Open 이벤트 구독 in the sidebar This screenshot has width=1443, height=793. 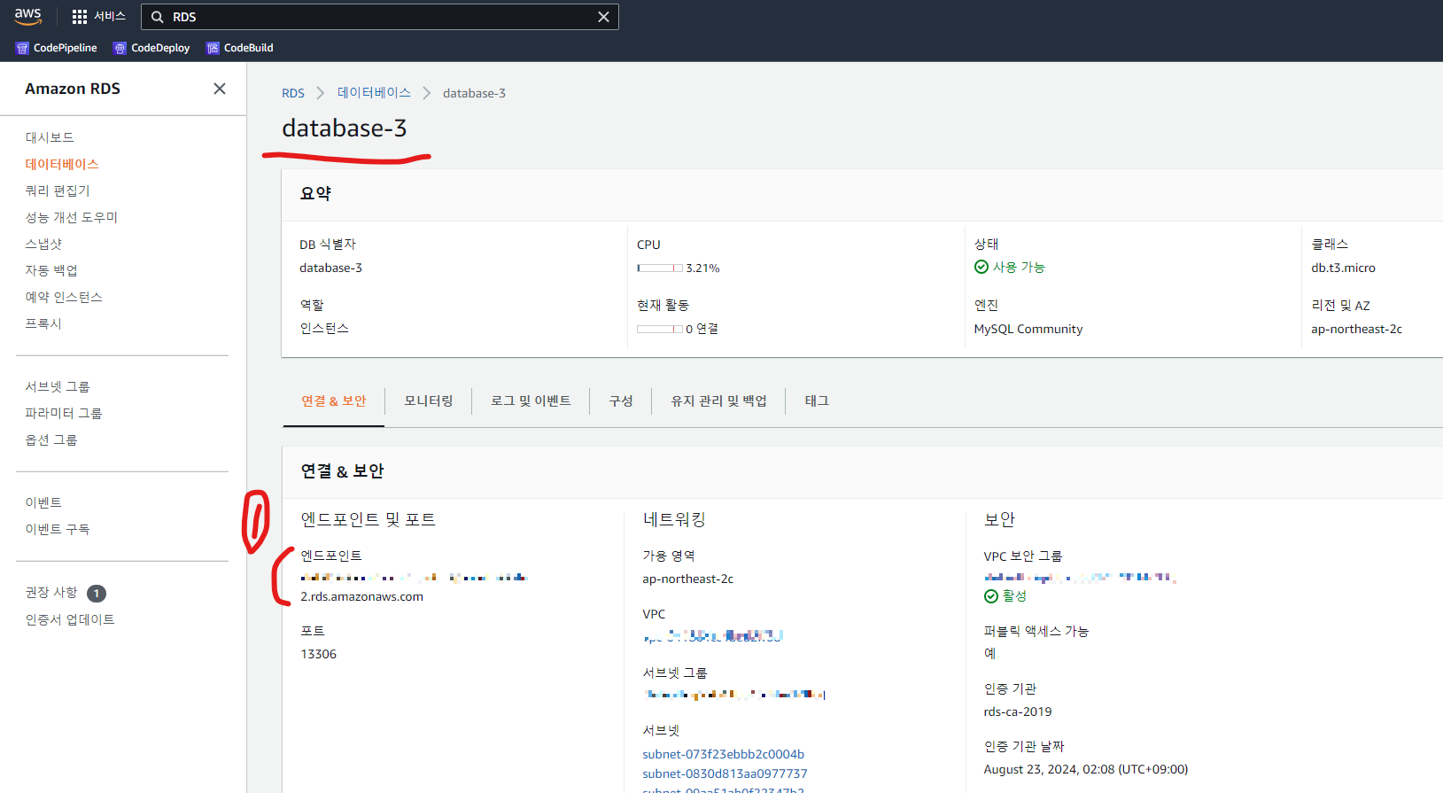coord(58,529)
